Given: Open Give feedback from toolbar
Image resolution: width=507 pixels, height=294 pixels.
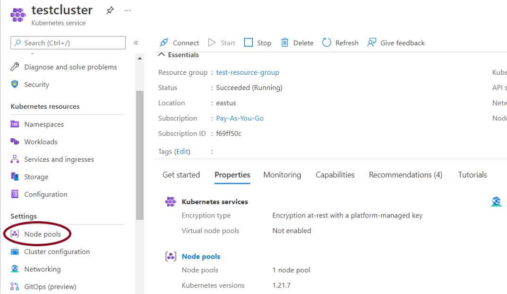Looking at the screenshot, I should tap(396, 43).
